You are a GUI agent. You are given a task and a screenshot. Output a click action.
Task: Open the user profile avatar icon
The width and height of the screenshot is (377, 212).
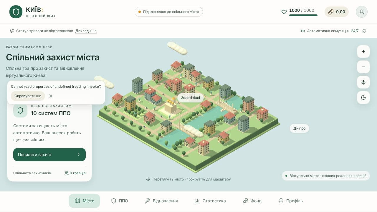point(362,12)
